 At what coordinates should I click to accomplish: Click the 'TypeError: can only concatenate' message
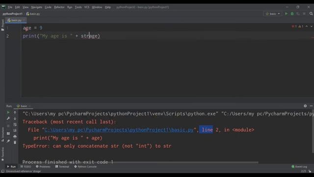point(97,146)
